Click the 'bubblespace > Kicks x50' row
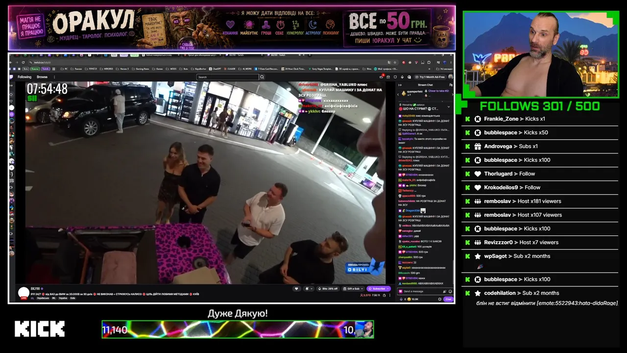Viewport: 627px width, 353px height. (x=540, y=133)
